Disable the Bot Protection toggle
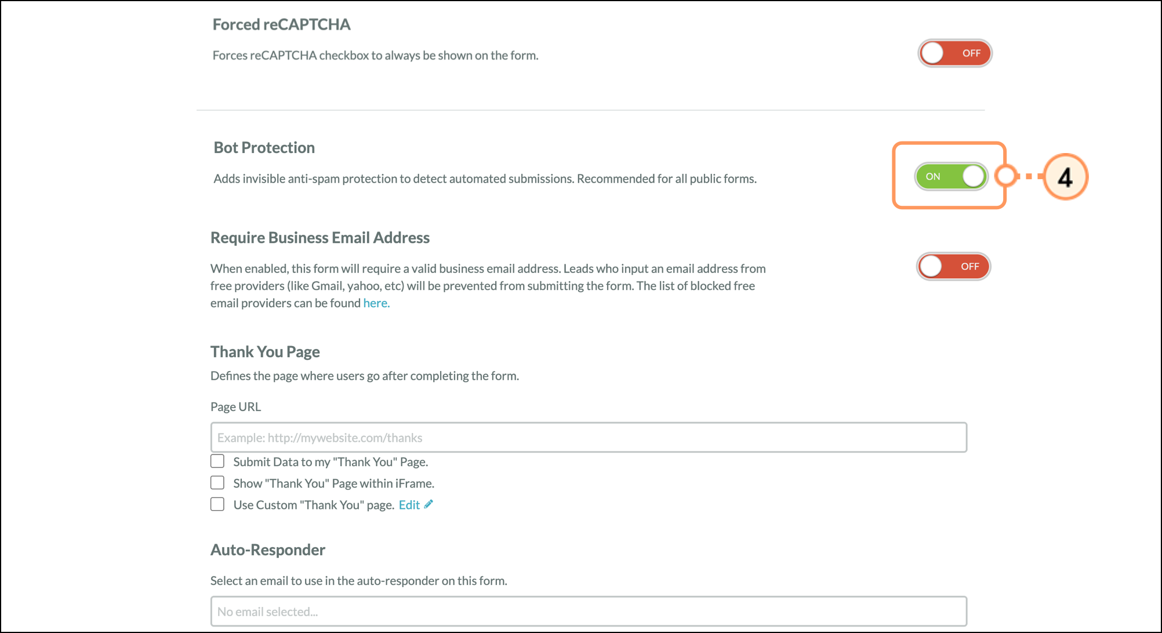This screenshot has height=633, width=1162. [x=951, y=176]
